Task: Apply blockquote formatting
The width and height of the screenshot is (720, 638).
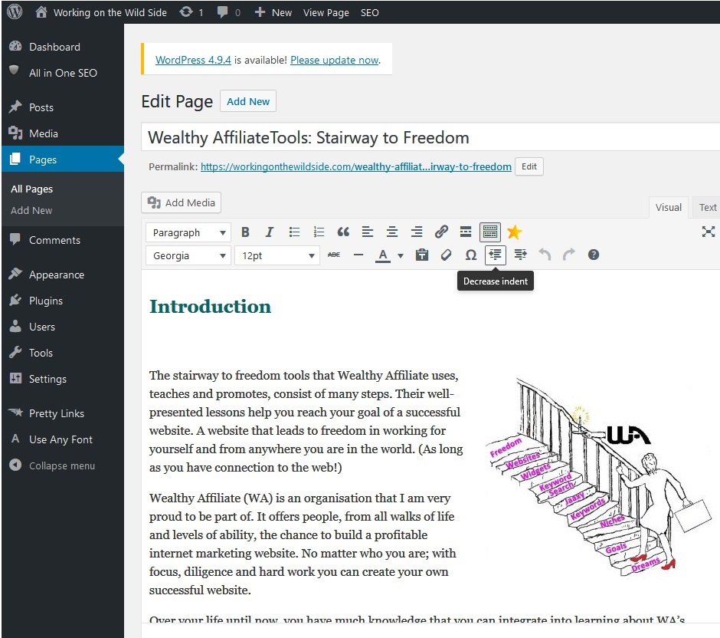Action: pos(343,232)
